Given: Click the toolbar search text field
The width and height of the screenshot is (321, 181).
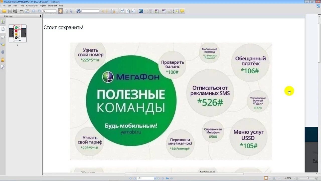Looking at the screenshot, I should [90, 11].
